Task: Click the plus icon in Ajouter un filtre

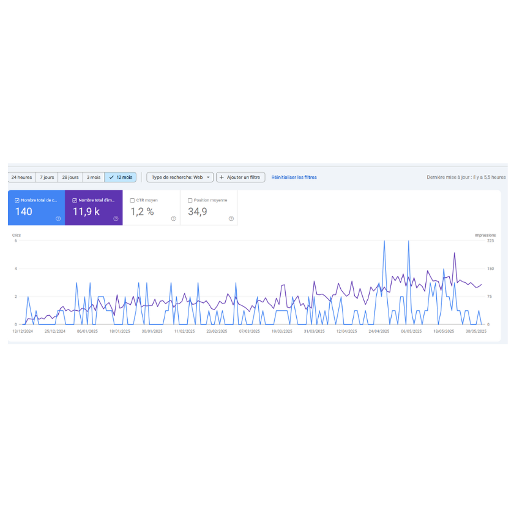Action: [222, 177]
